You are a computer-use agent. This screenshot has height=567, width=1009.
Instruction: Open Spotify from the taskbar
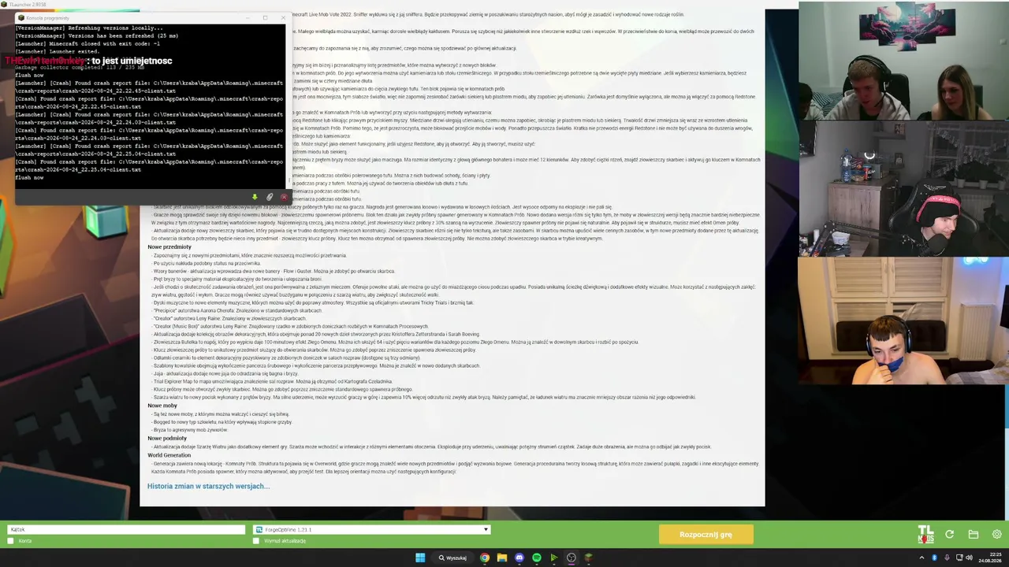click(x=537, y=558)
